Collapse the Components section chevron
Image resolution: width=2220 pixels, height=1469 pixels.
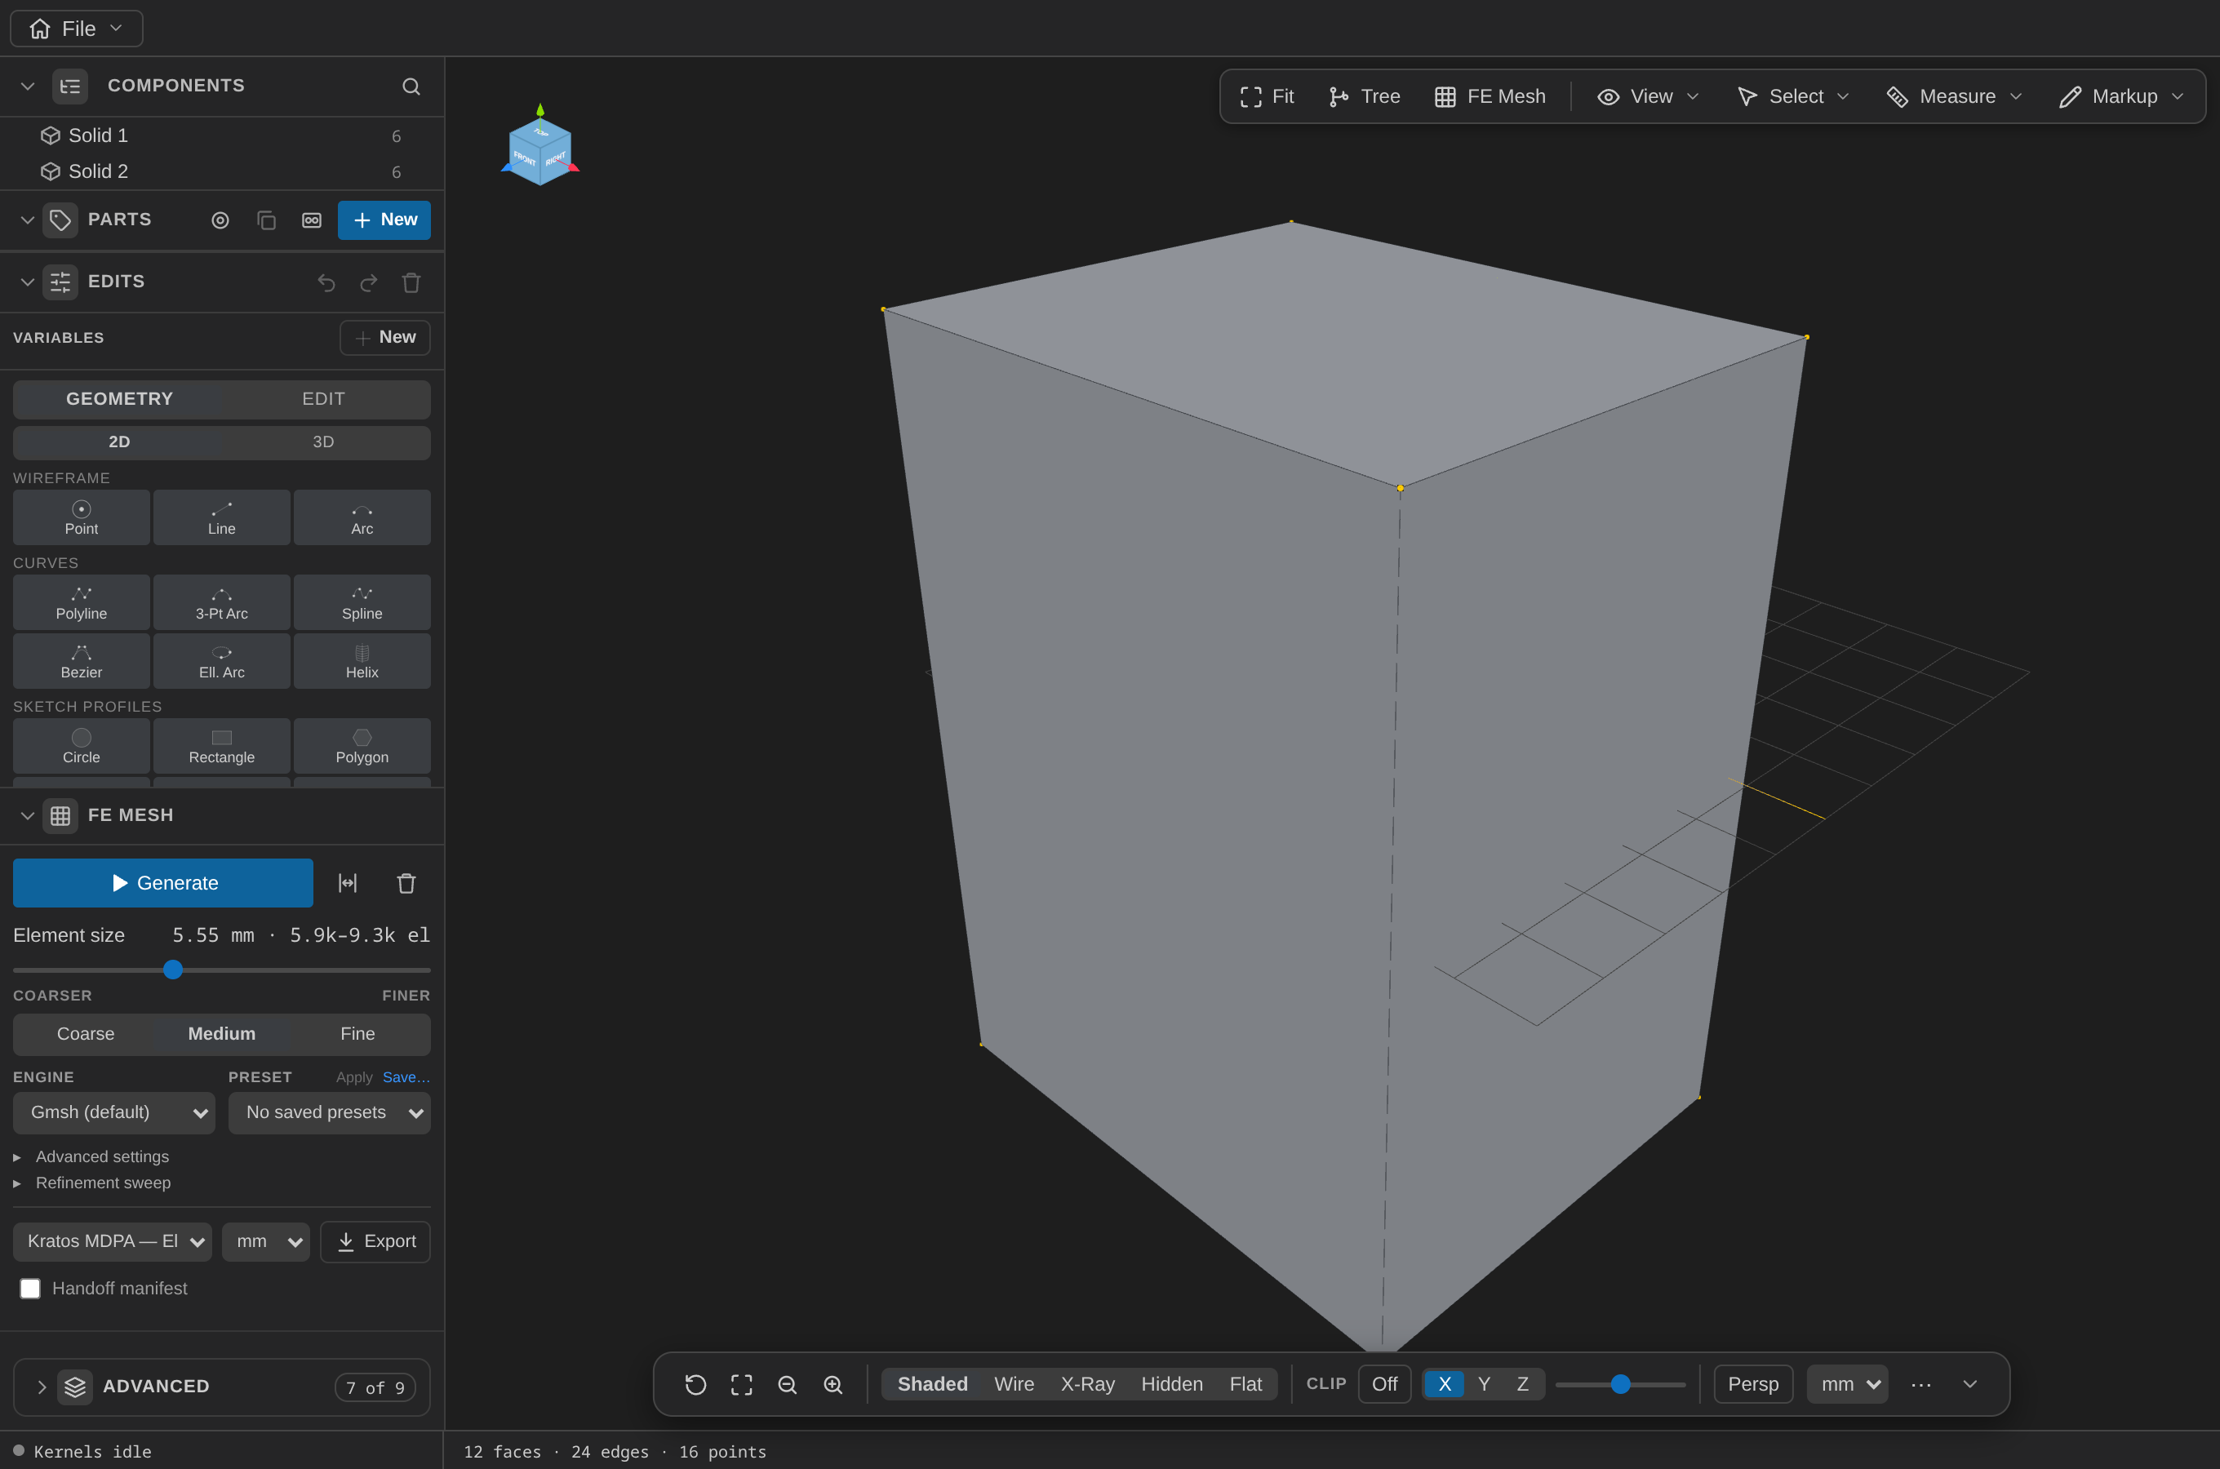[28, 87]
